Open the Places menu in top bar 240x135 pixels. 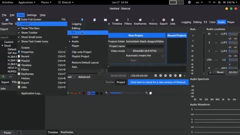click(46, 2)
